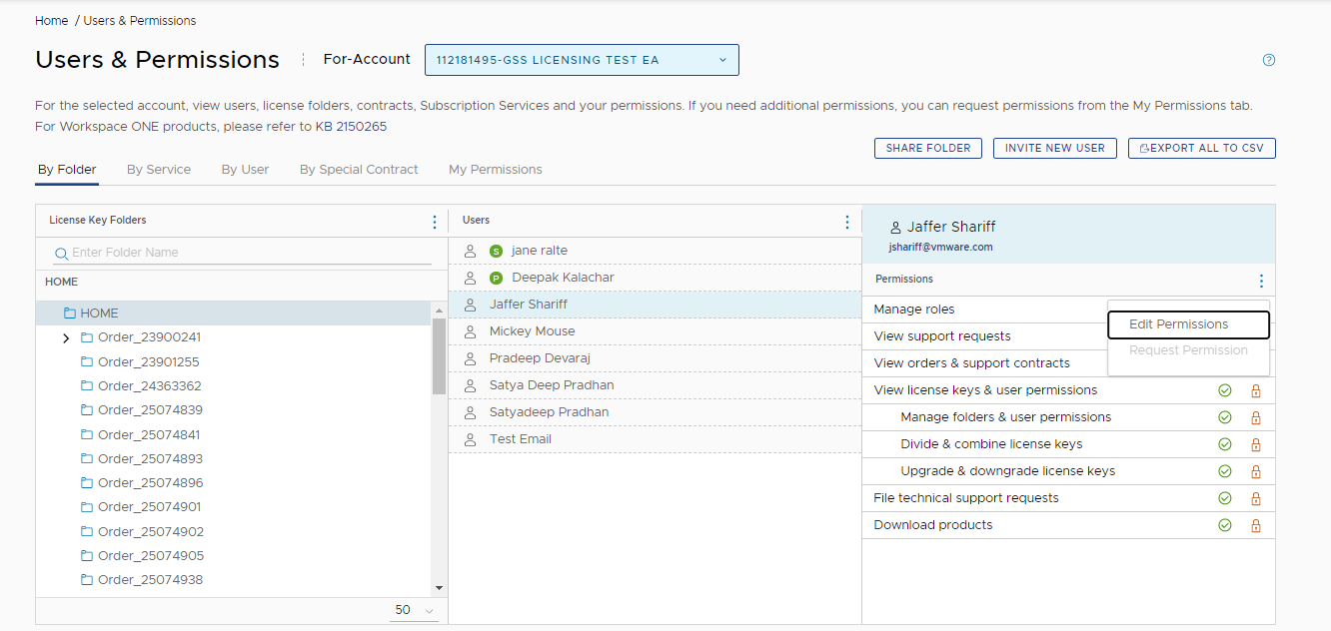Viewport: 1331px width, 631px height.
Task: Go to Home breadcrumb link
Action: [x=52, y=21]
